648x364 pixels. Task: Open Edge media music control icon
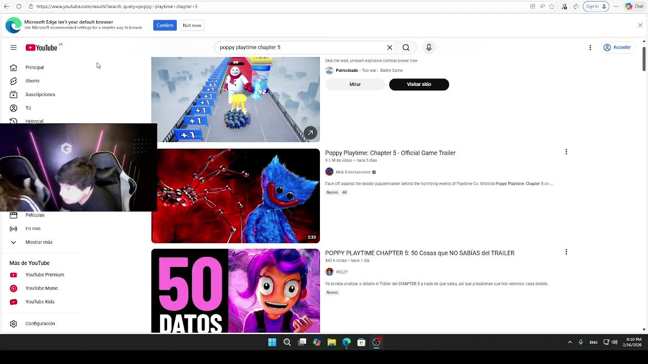[564, 7]
